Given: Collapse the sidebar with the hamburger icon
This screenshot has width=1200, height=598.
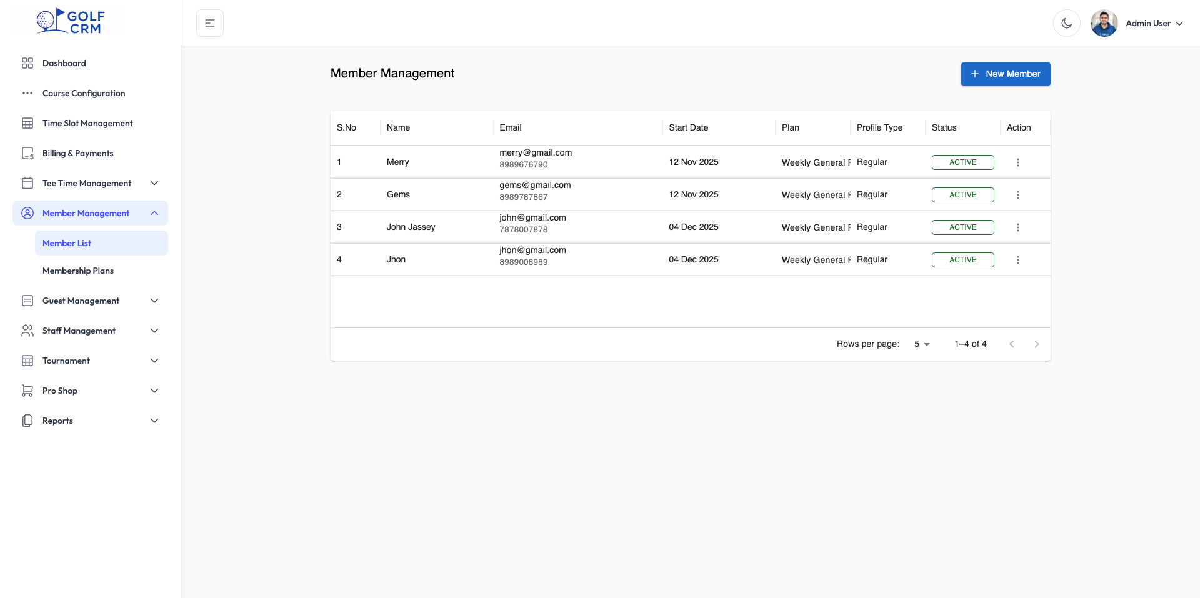Looking at the screenshot, I should pos(210,23).
